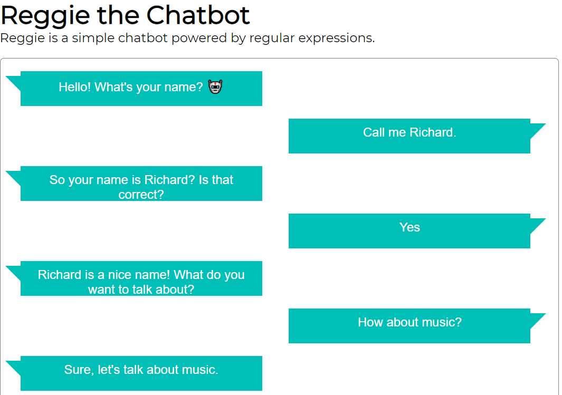The width and height of the screenshot is (562, 395).
Task: Click the chatbot description subtitle text
Action: pos(188,38)
